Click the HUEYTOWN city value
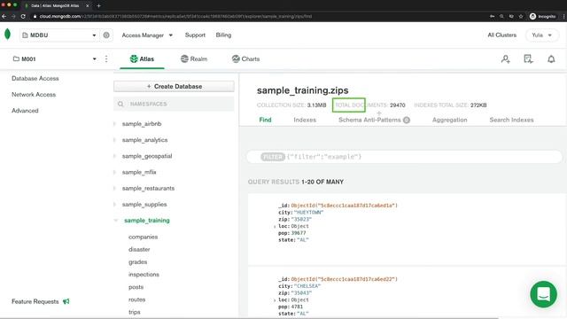This screenshot has height=319, width=567. (x=309, y=213)
